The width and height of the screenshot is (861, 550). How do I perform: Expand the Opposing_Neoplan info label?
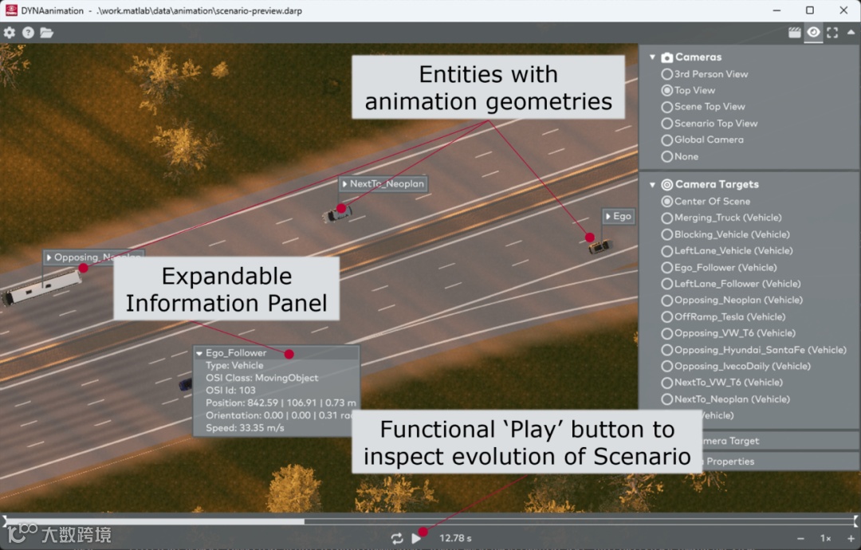click(49, 257)
